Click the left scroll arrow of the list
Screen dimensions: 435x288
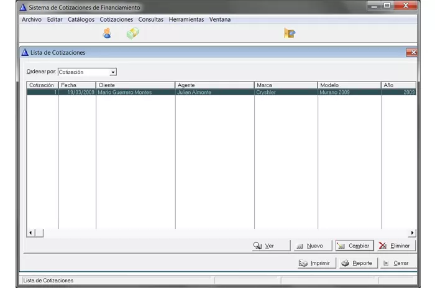point(30,233)
